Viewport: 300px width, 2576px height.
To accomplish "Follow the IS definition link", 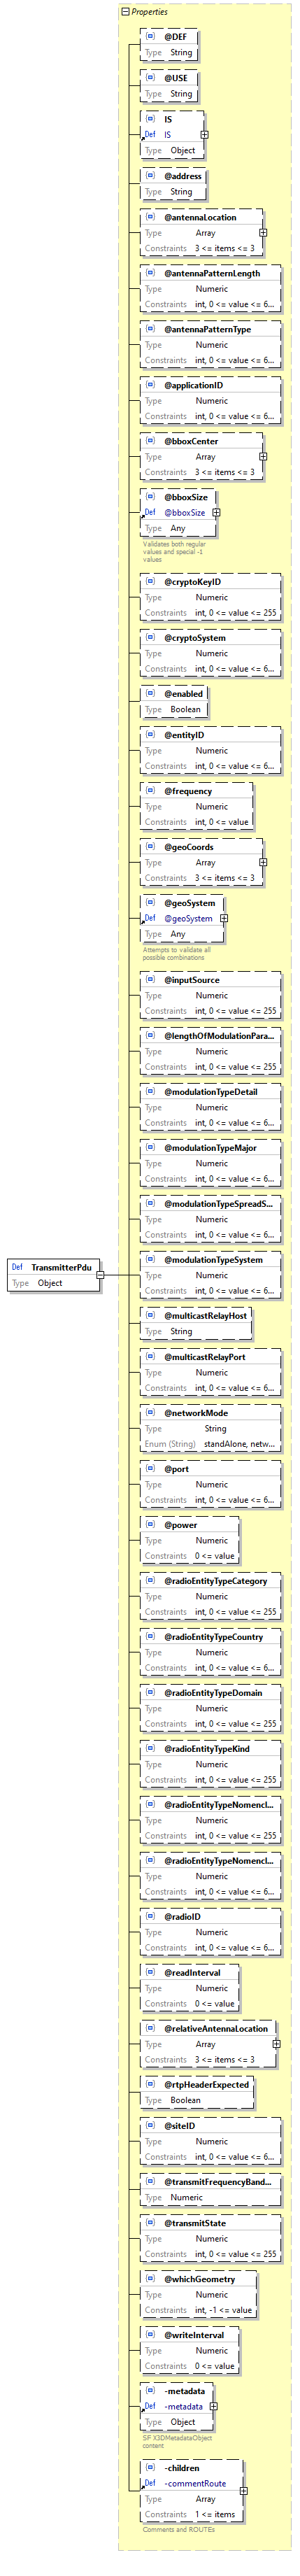I will pos(167,134).
